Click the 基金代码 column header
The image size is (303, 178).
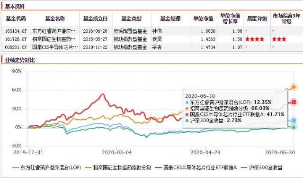pos(16,19)
